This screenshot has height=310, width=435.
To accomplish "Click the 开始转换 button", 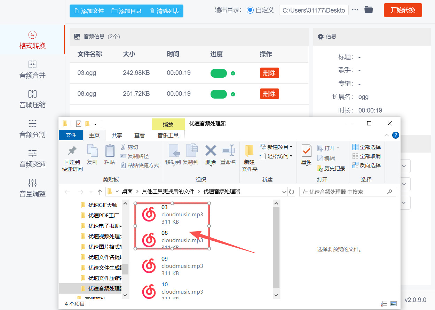I will coord(403,10).
